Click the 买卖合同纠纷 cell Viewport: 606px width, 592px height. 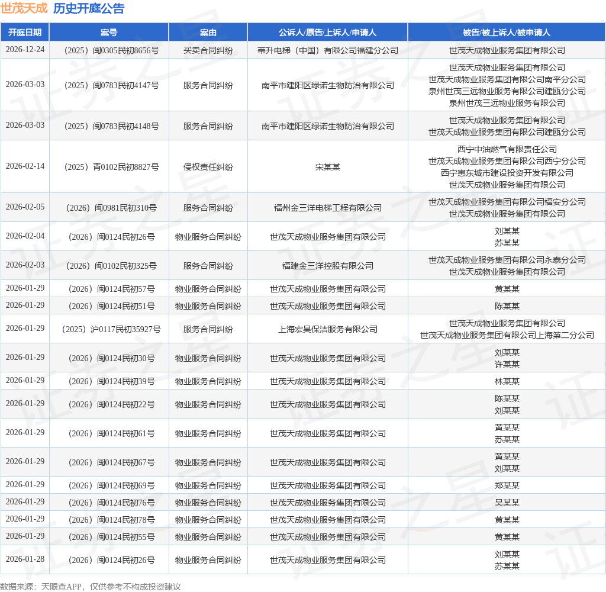(208, 51)
